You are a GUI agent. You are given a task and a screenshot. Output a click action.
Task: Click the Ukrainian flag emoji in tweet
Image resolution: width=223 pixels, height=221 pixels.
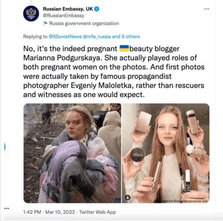click(124, 48)
